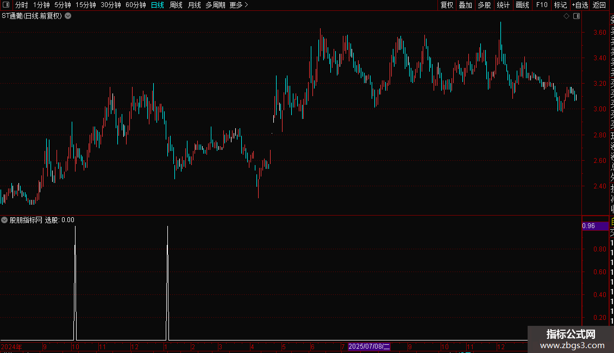Select the 15分钟 period
This screenshot has height=353, width=614.
(x=86, y=5)
